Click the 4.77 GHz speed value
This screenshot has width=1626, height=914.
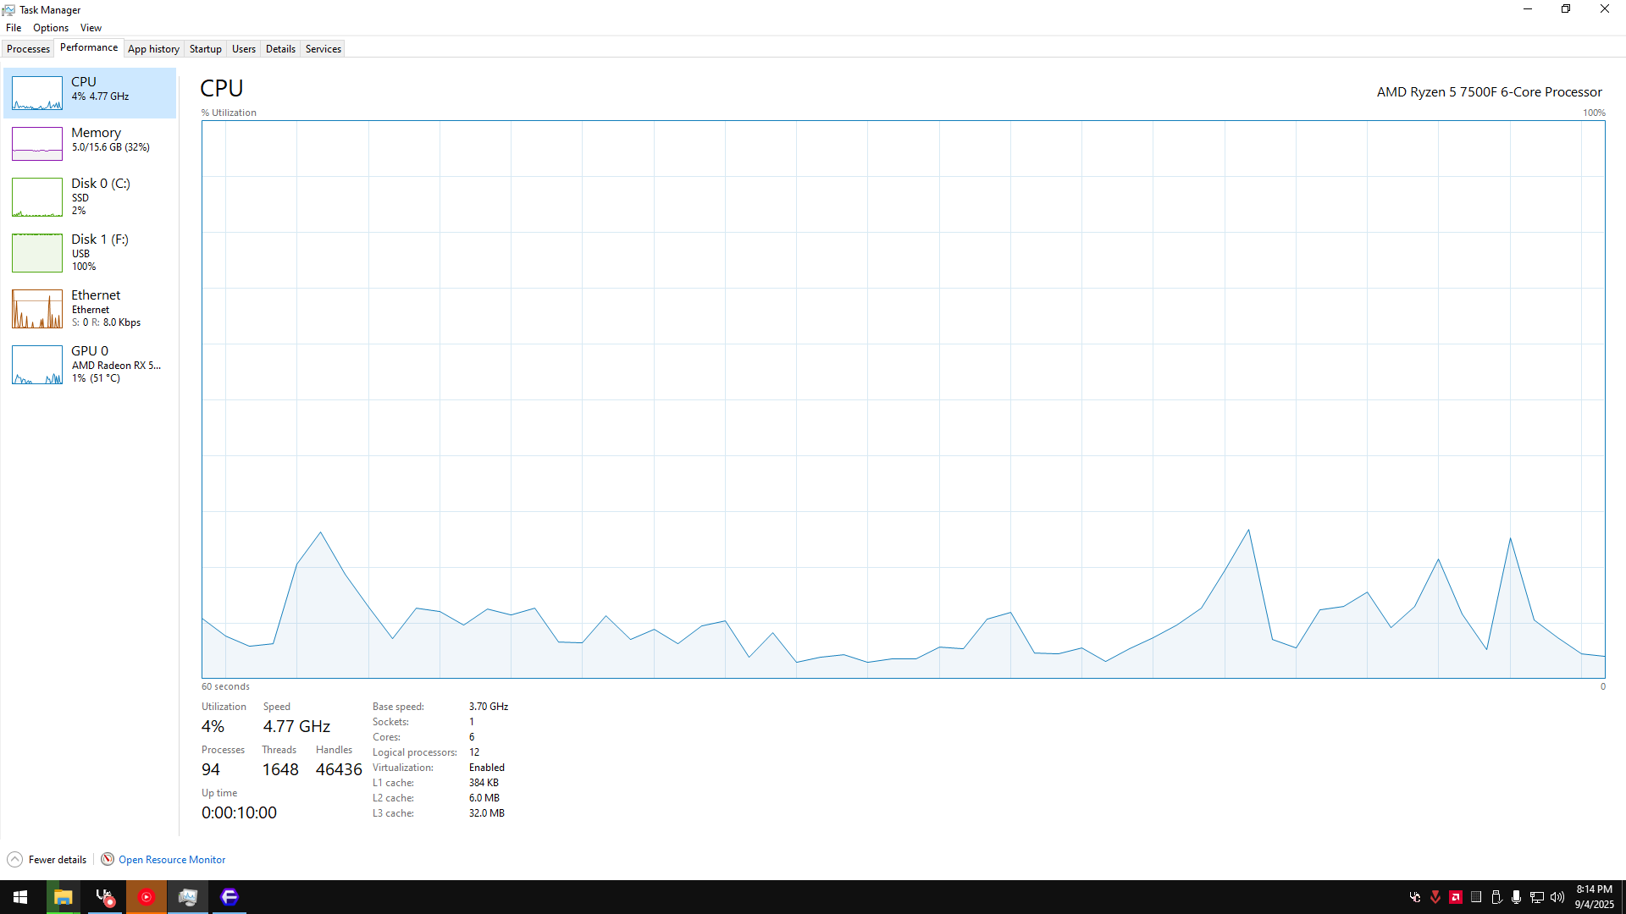coord(296,726)
